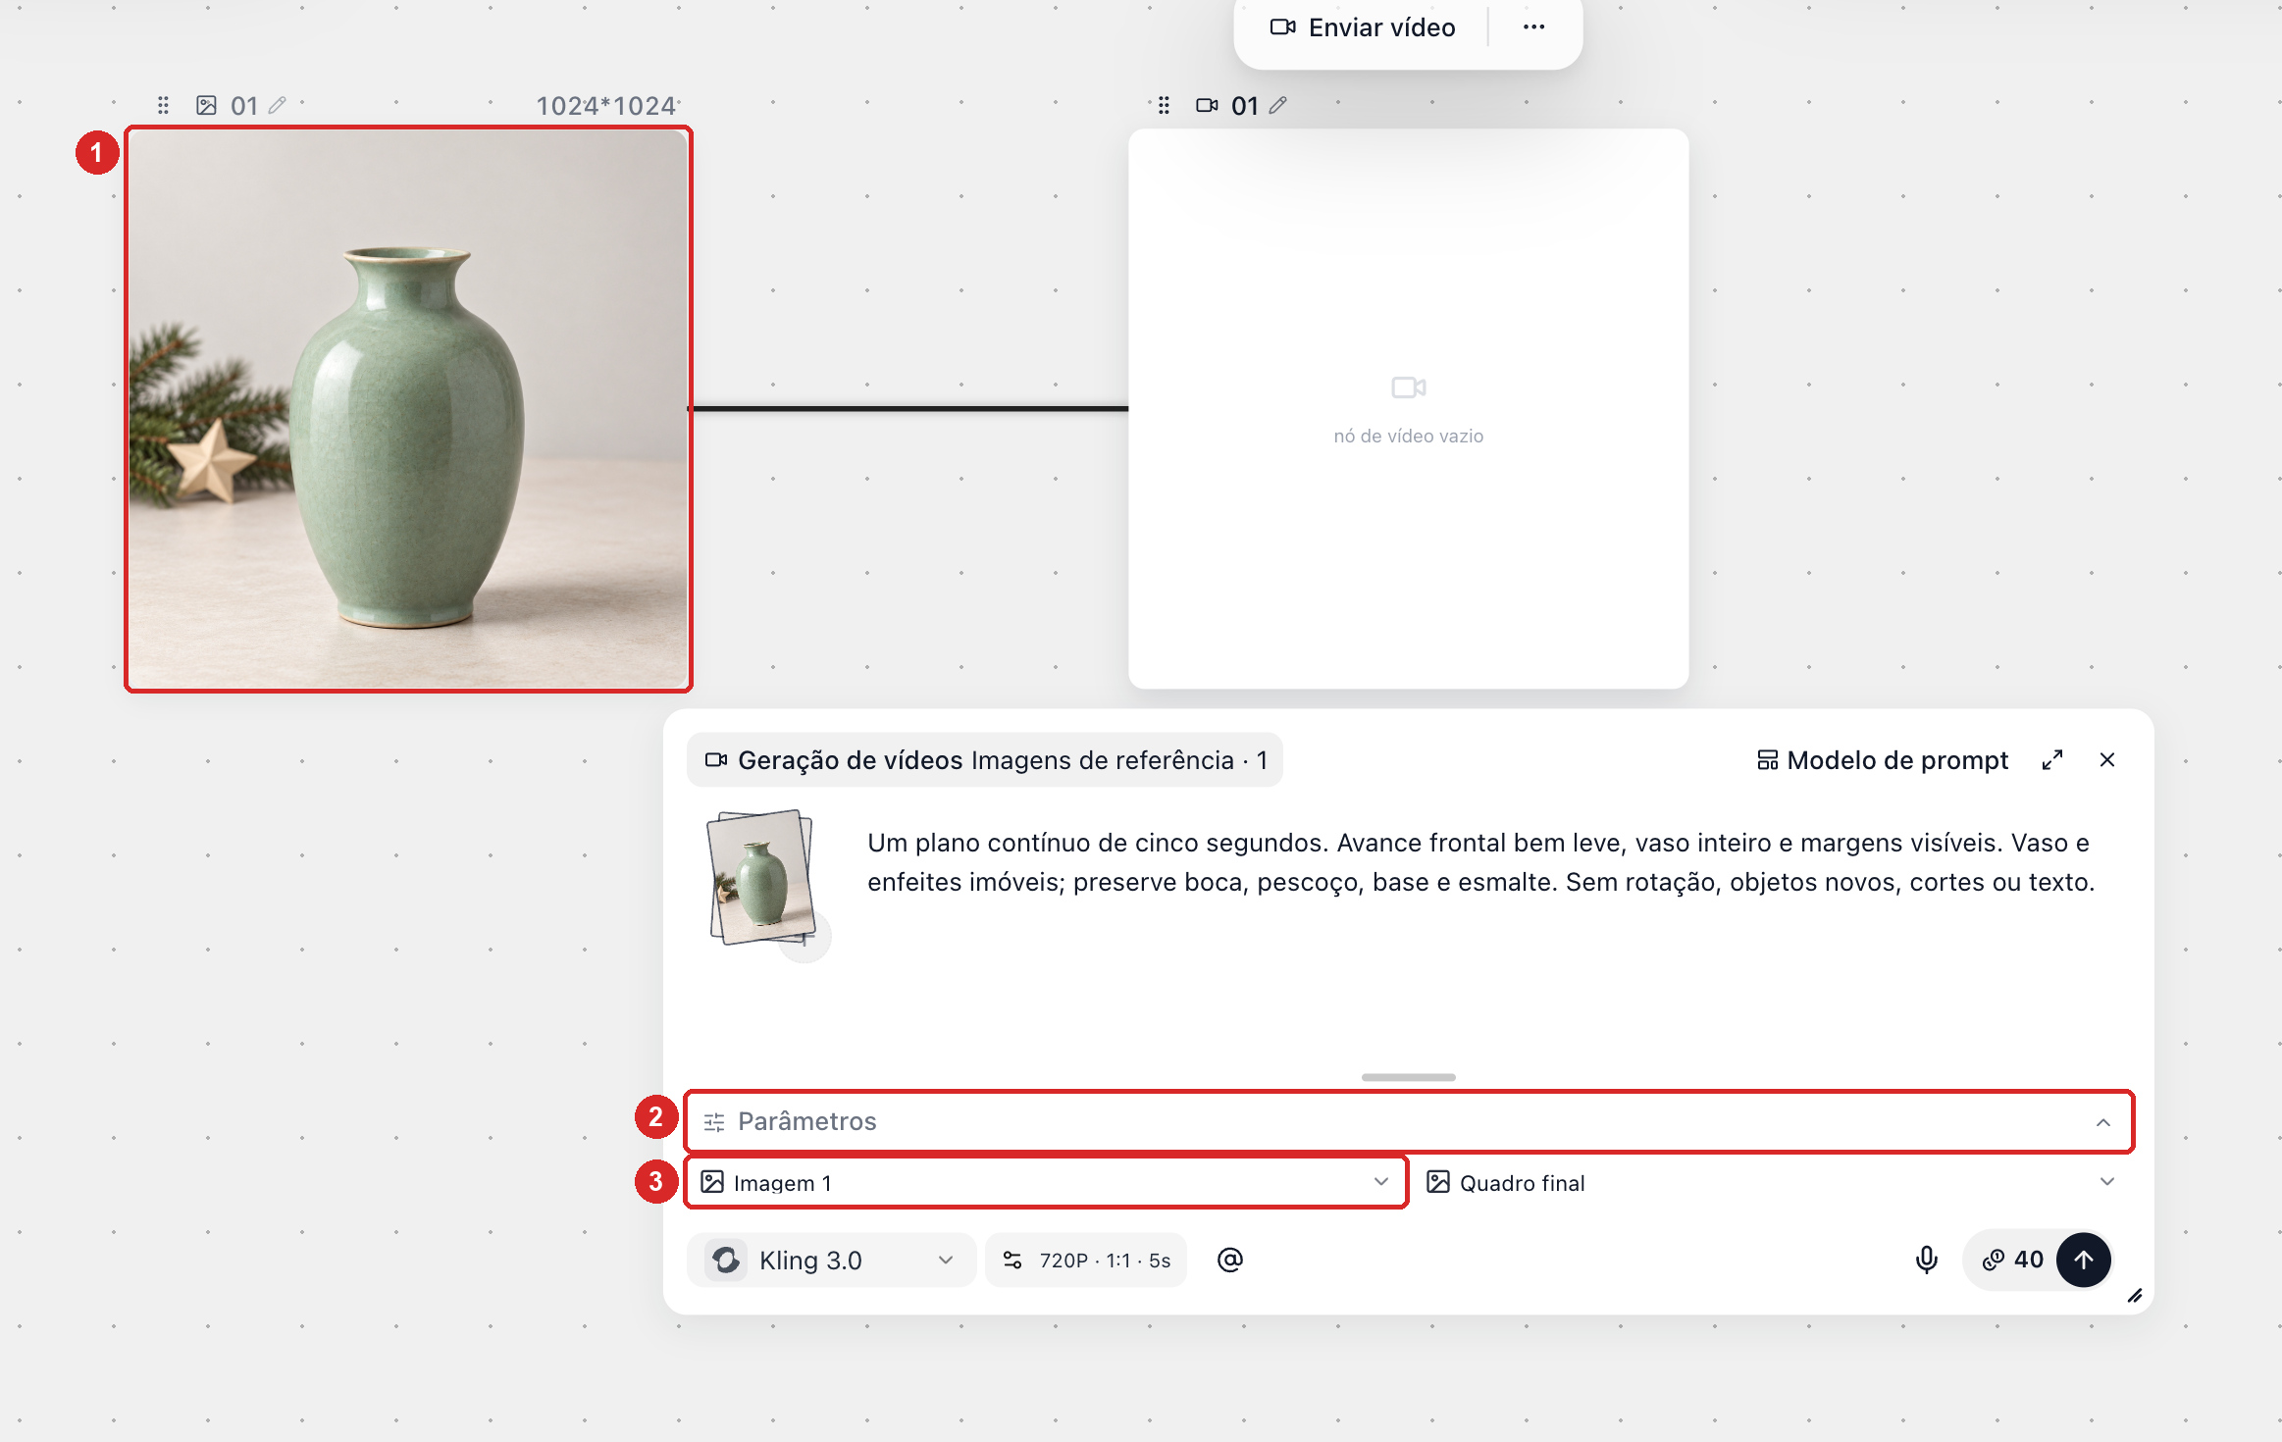The height and width of the screenshot is (1442, 2282).
Task: Click the Geração de vídeos mode chip
Action: [985, 760]
